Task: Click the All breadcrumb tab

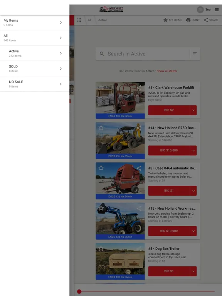Action: [x=90, y=20]
